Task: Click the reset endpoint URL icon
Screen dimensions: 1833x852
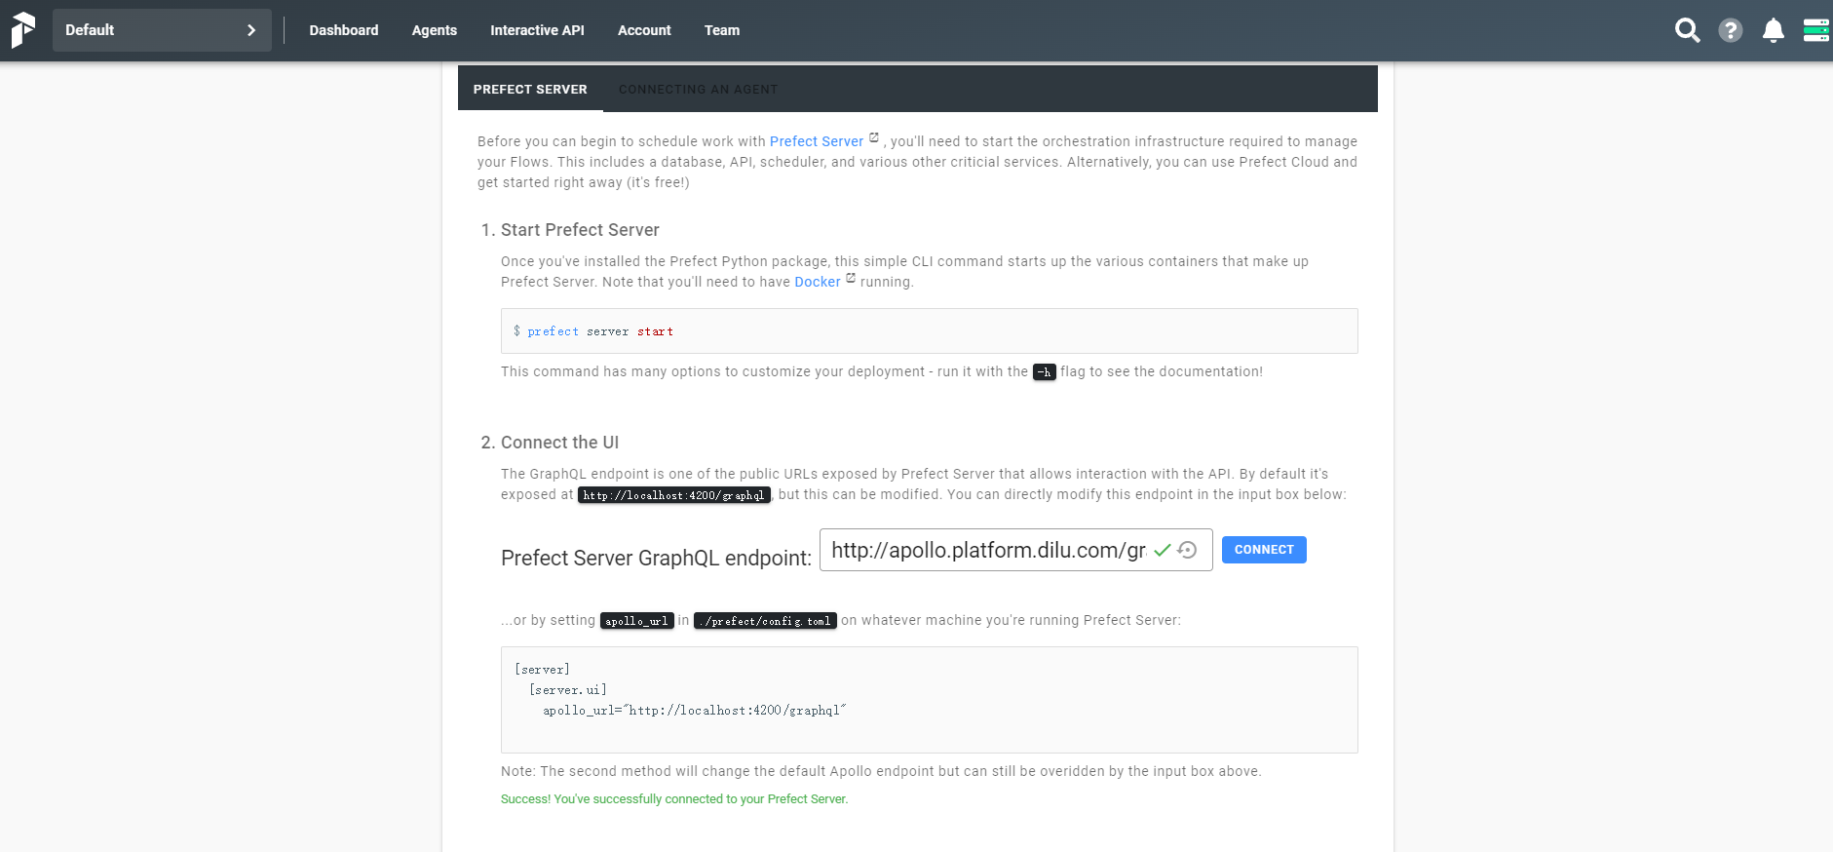Action: pyautogui.click(x=1187, y=550)
